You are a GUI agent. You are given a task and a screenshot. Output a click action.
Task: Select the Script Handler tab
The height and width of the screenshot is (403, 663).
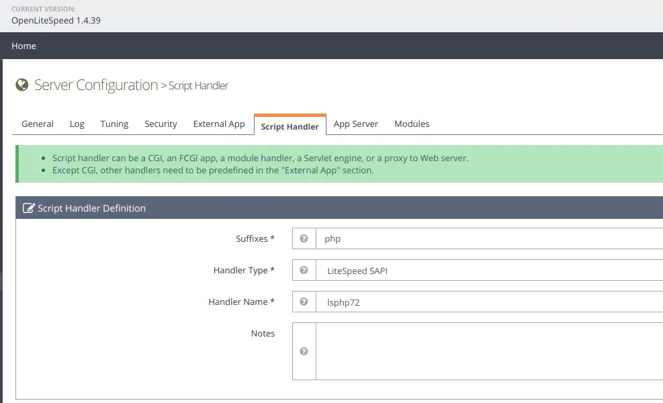click(290, 126)
